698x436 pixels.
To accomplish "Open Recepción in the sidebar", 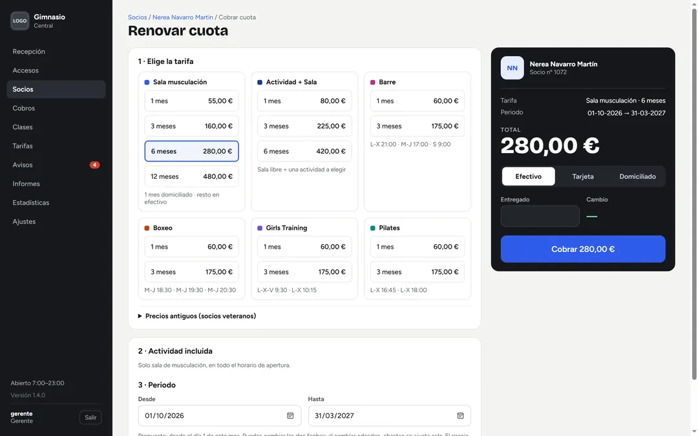I will coord(56,52).
